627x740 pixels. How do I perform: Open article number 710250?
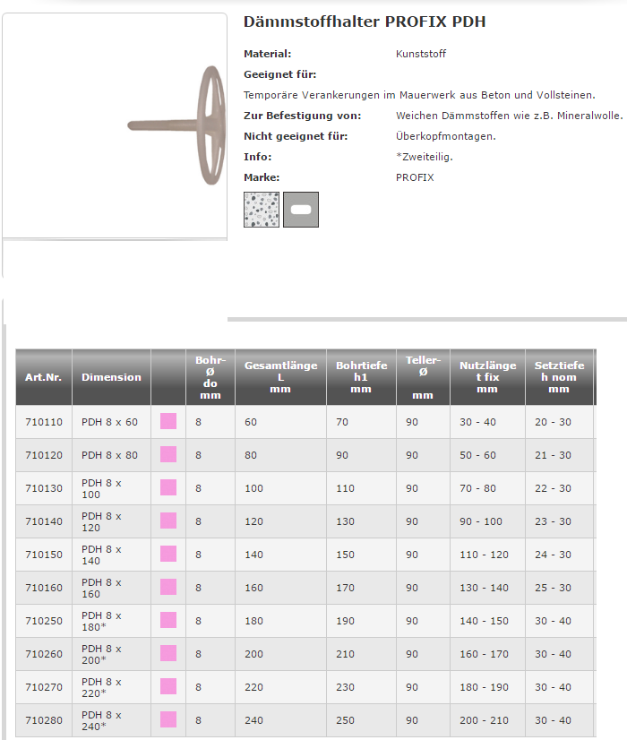pos(44,621)
